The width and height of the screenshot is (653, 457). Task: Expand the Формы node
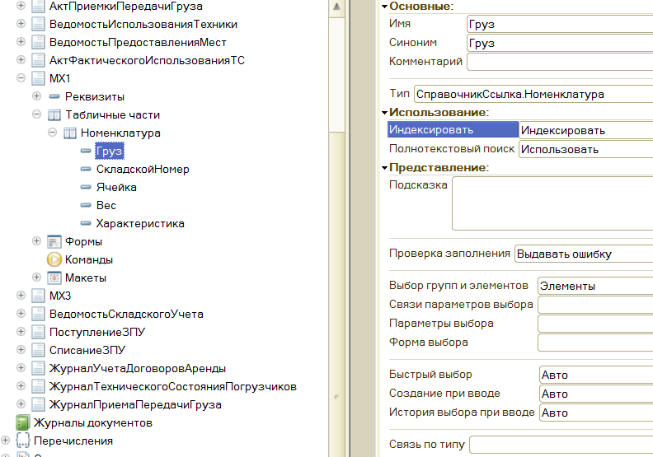pos(36,240)
